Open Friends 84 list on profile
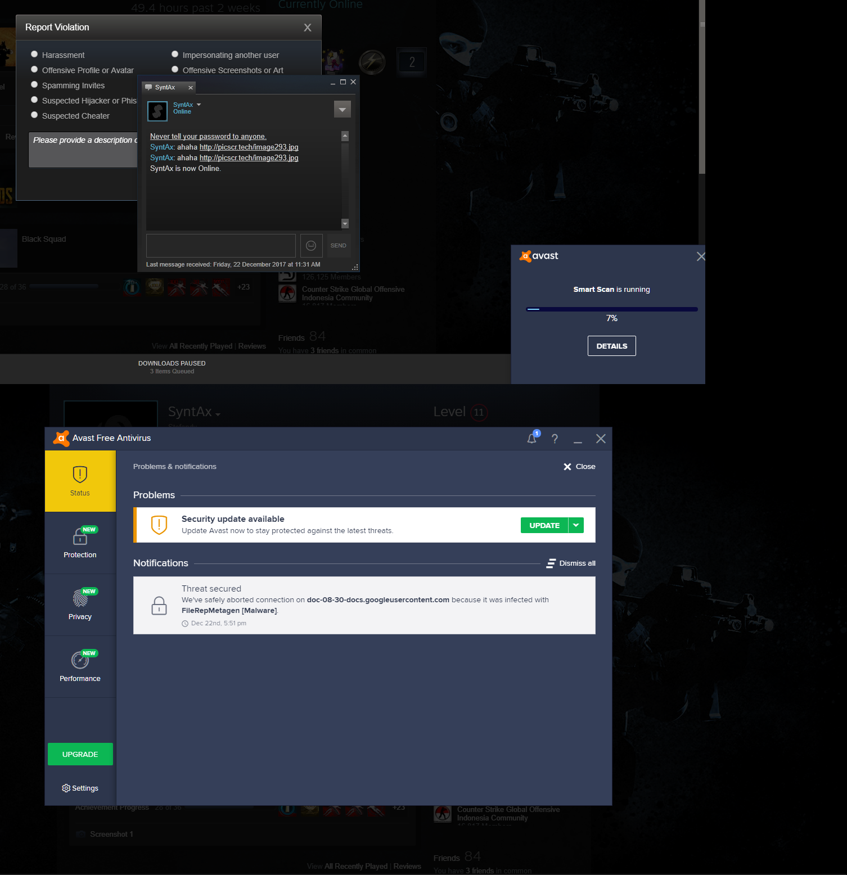 tap(302, 337)
